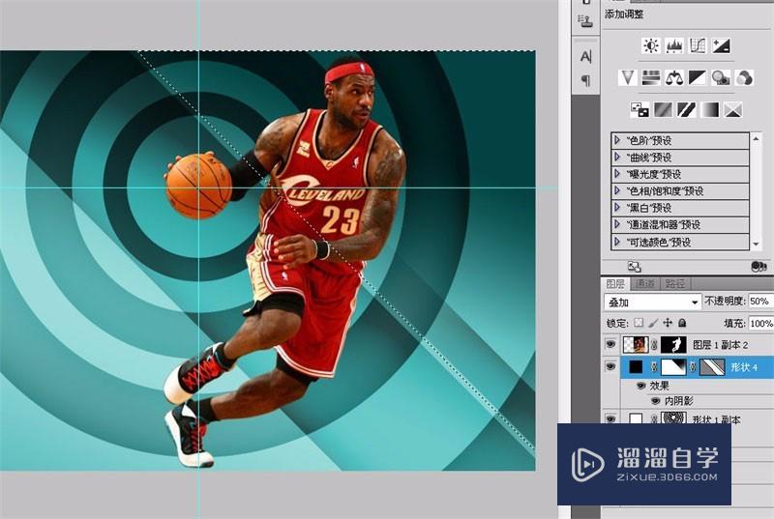Expand the "可选颜色"预设 presets
Screen dimensions: 774x519
click(617, 242)
